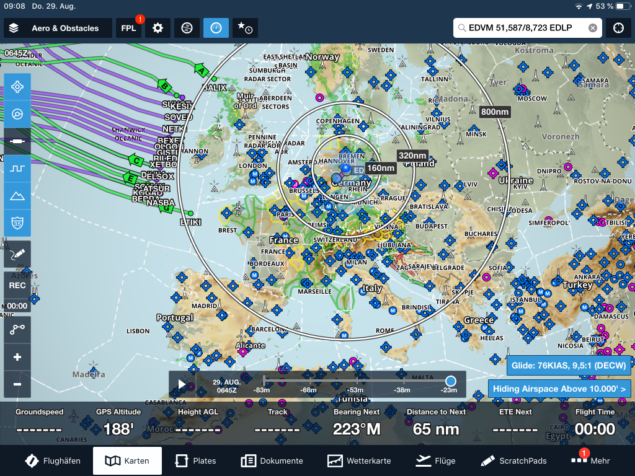Select the annotation pen tool
The image size is (635, 476).
(x=17, y=254)
